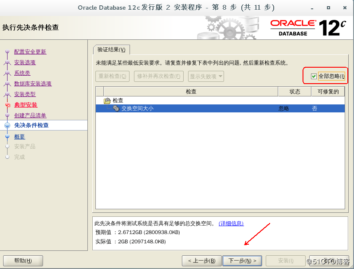Viewport: 354px width, 269px height.
Task: Click the step bullet beside 概要
Action: (x=8, y=136)
